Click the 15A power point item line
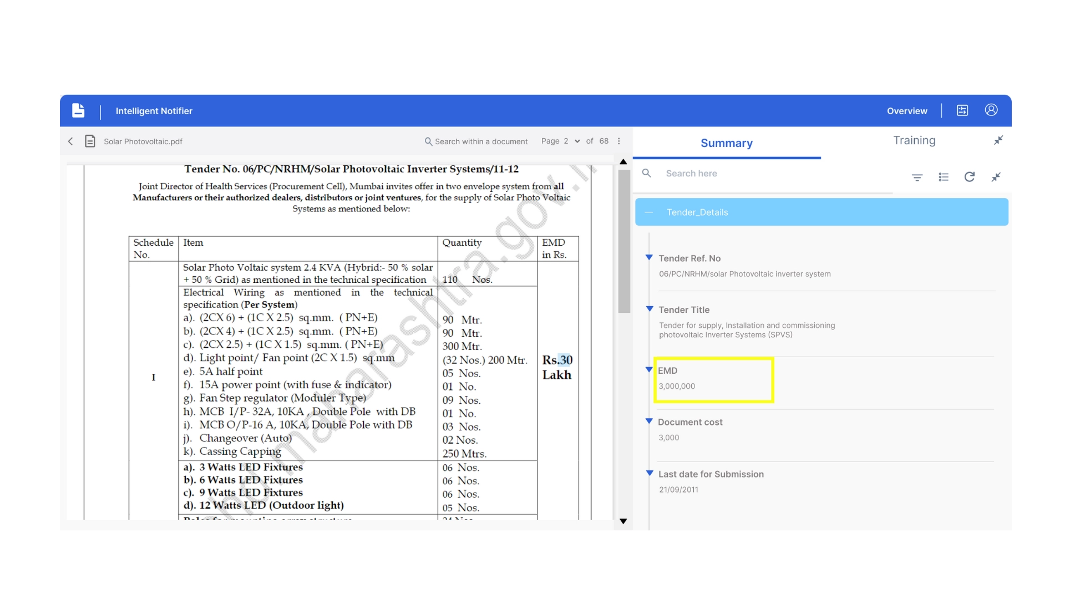 click(287, 385)
